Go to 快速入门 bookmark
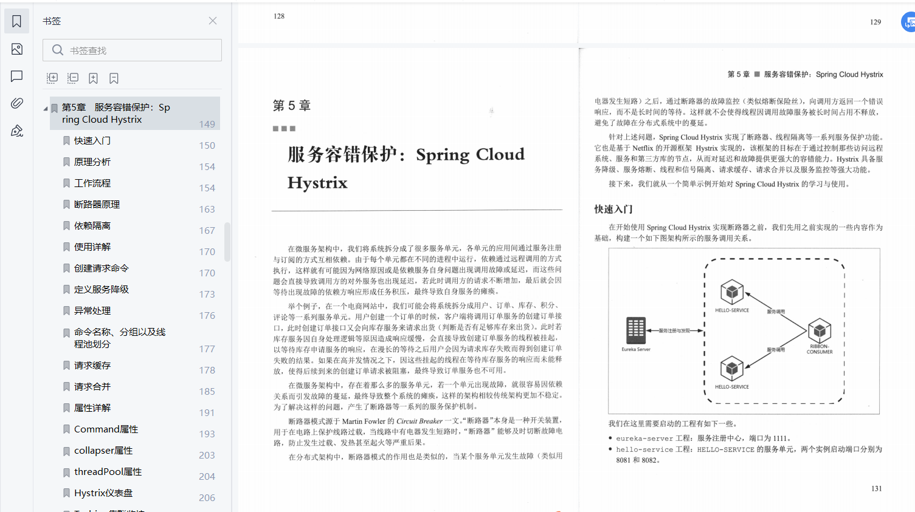The image size is (915, 512). (92, 141)
